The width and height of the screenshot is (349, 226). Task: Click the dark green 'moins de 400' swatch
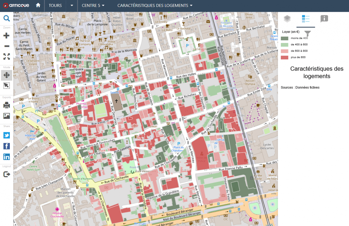(x=285, y=38)
